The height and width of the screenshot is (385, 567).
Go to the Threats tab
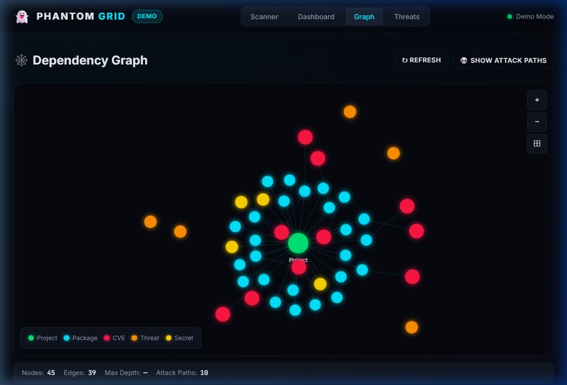click(407, 17)
